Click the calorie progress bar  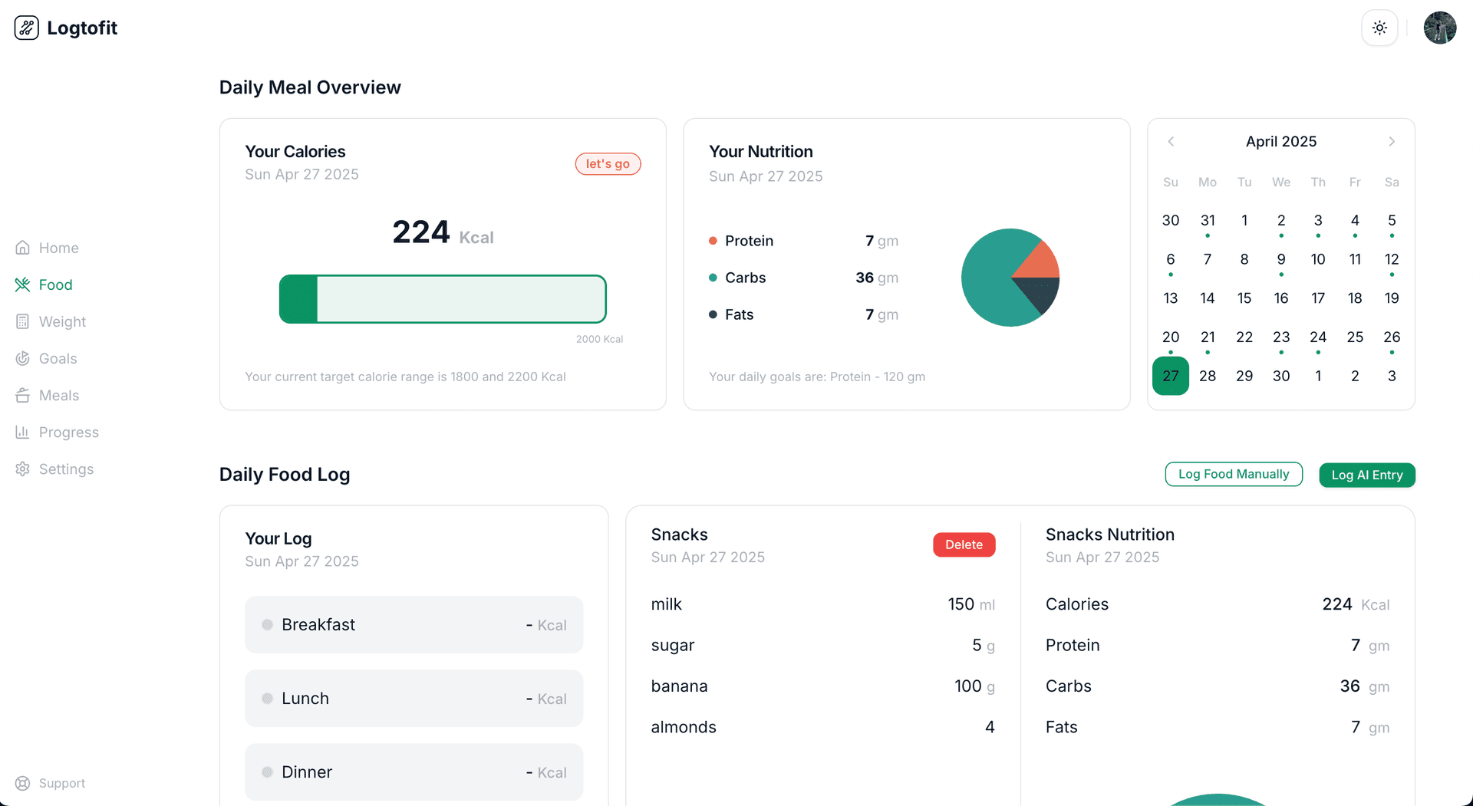(x=443, y=299)
